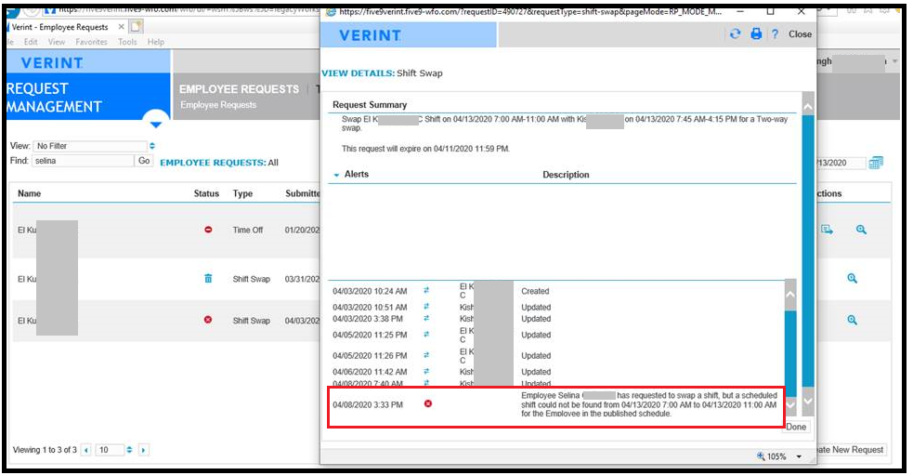913x475 pixels.
Task: Click the Description column header in popup
Action: tap(566, 175)
